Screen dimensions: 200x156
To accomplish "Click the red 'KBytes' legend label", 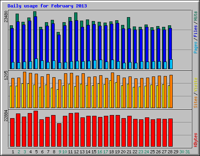I will click(x=196, y=140).
